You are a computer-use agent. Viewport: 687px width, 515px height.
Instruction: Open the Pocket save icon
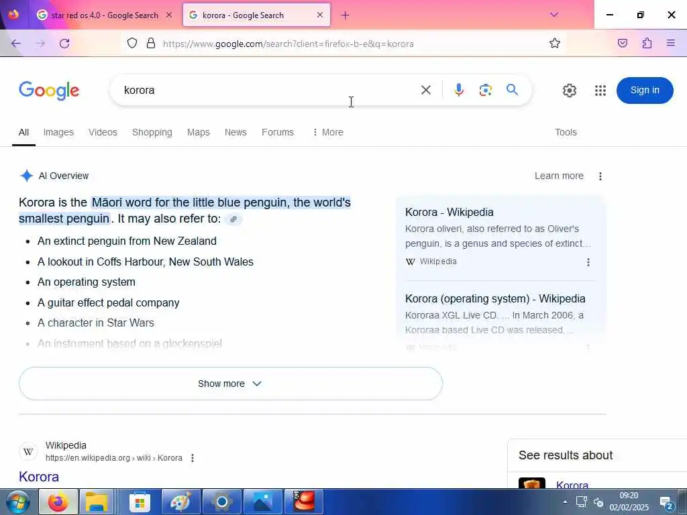pos(623,43)
